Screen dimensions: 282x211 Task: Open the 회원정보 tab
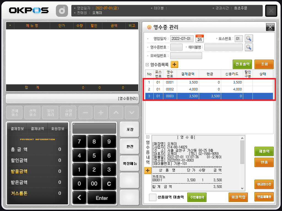point(58,129)
